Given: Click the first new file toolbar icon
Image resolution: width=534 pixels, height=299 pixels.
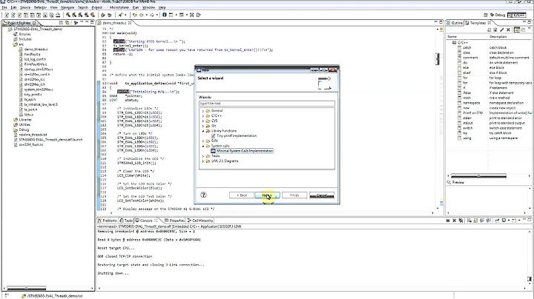Looking at the screenshot, I should coord(7,15).
